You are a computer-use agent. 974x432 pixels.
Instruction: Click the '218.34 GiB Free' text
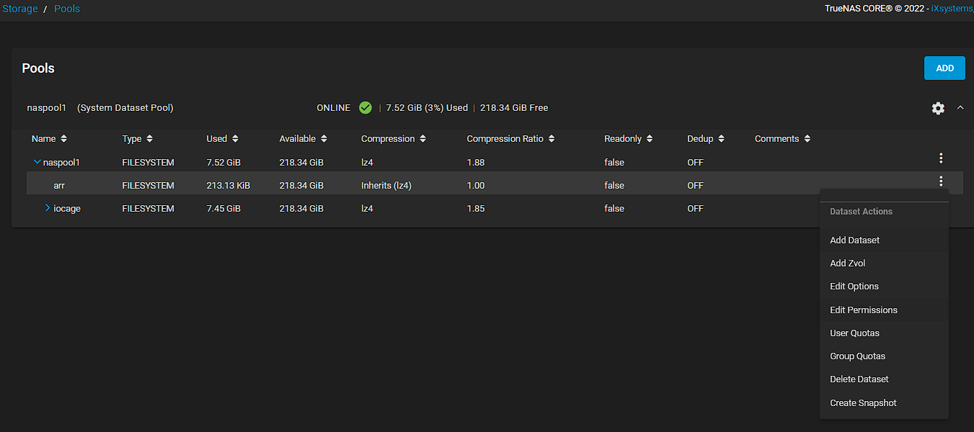(514, 108)
